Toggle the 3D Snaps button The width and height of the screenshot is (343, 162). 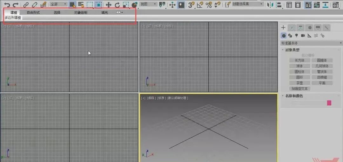(192, 5)
